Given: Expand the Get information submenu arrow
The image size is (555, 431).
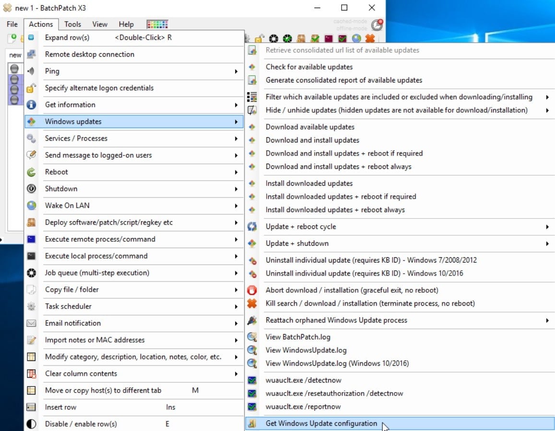Looking at the screenshot, I should (236, 105).
